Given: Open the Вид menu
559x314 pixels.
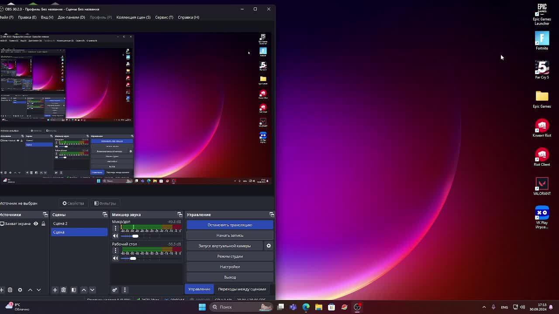Looking at the screenshot, I should tap(47, 17).
